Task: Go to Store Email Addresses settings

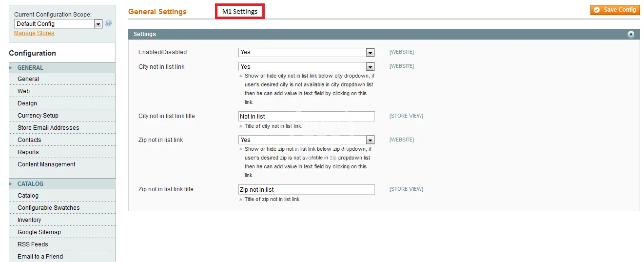Action: coord(48,128)
